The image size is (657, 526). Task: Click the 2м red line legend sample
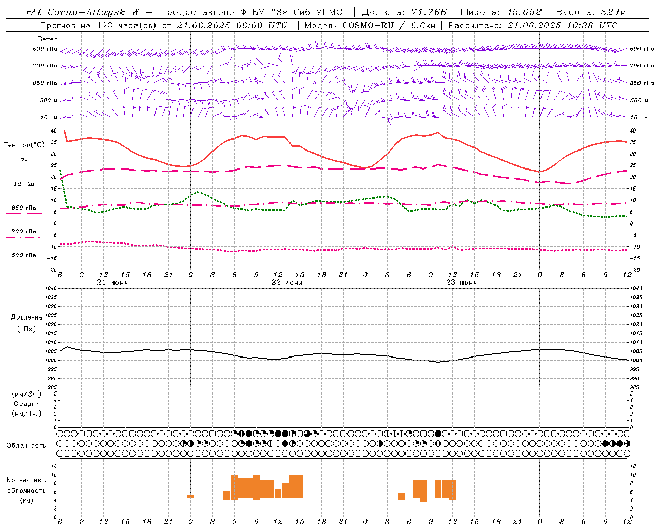click(24, 166)
